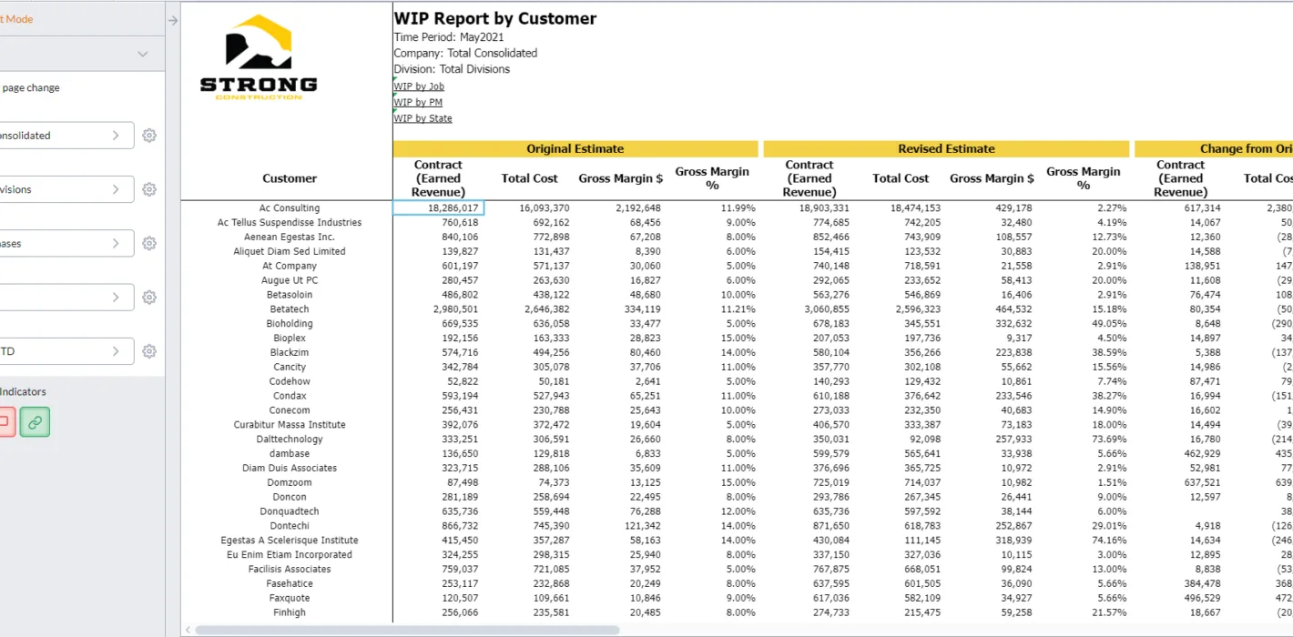Expand the panel section chevron below Mode

(143, 55)
